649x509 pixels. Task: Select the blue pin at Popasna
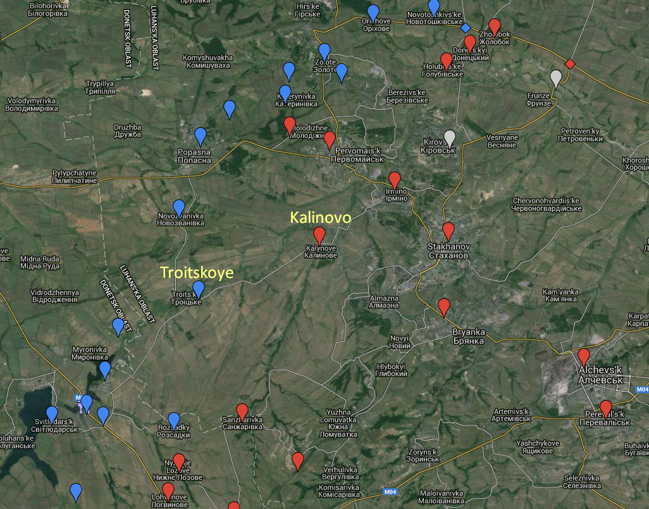point(201,135)
